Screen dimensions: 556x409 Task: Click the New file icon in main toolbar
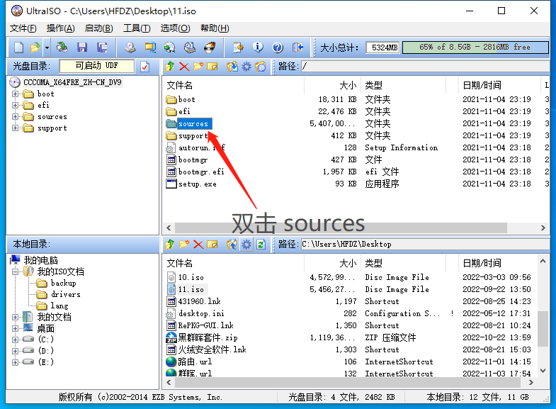(19, 47)
